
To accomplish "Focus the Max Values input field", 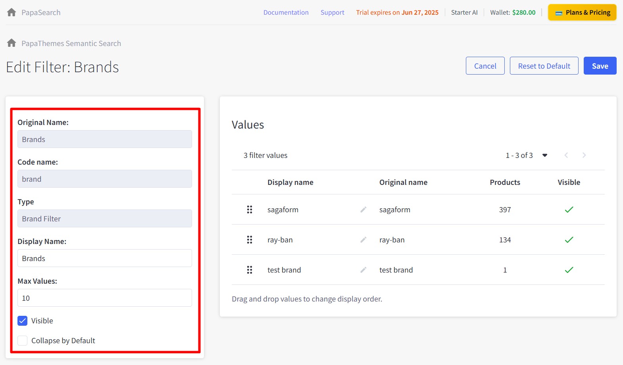I will [x=105, y=298].
